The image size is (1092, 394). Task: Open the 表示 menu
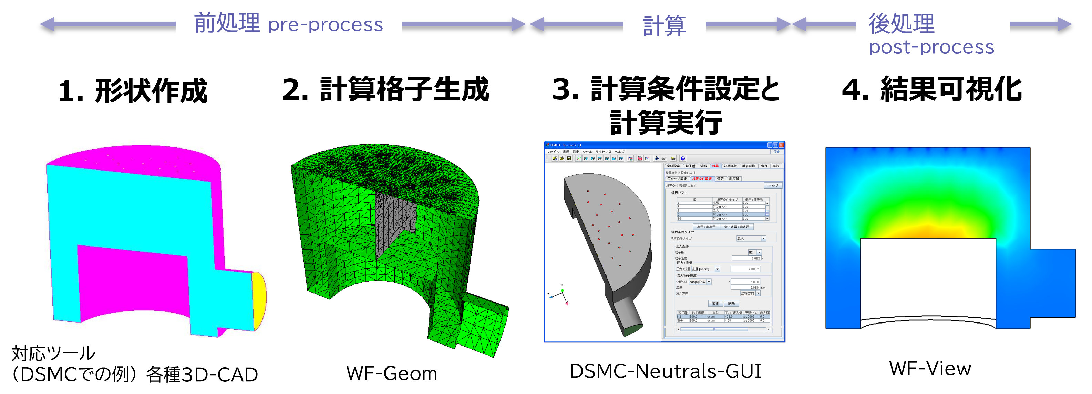[566, 152]
